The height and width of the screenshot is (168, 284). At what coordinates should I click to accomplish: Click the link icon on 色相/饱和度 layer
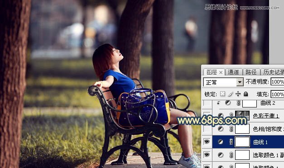231,129
